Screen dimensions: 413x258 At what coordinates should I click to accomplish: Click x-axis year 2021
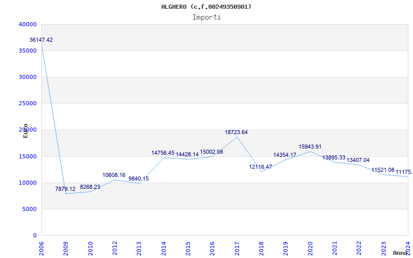(x=335, y=248)
